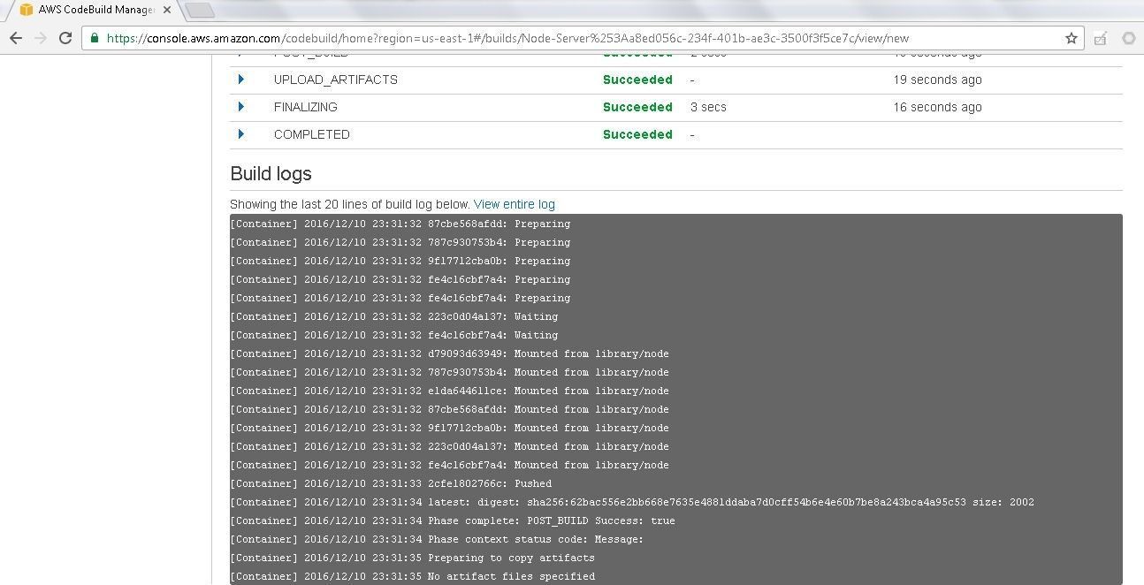This screenshot has width=1144, height=585.
Task: Click the Preparing to copy artifacts line
Action: click(x=413, y=558)
